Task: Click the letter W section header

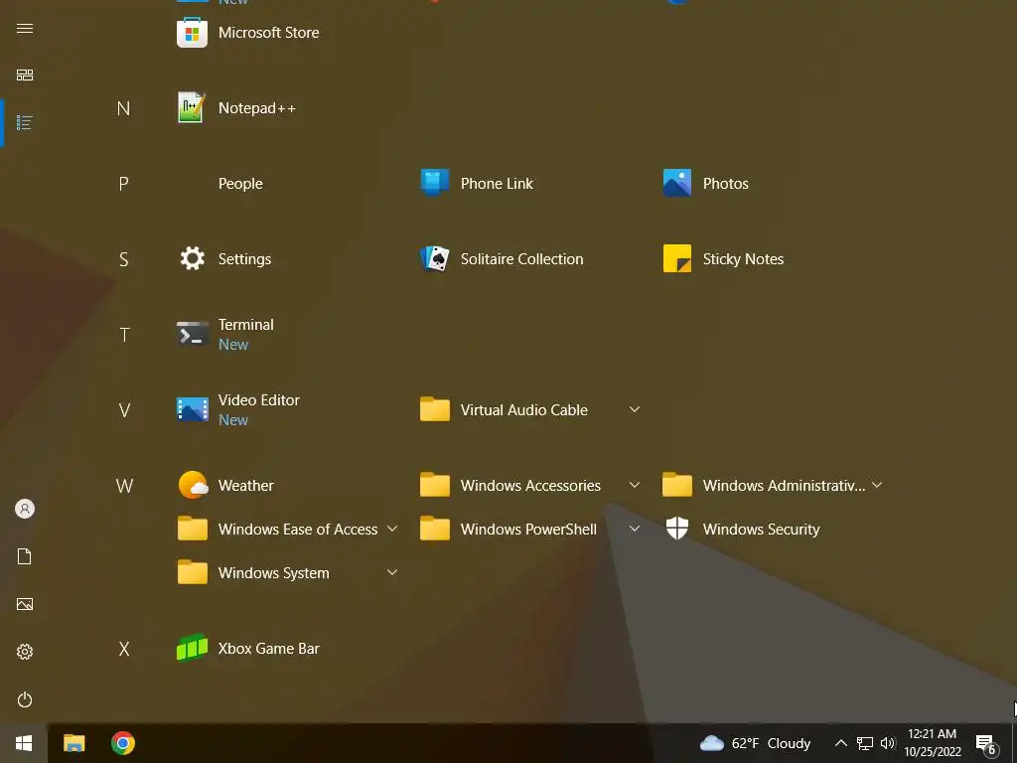Action: [124, 486]
